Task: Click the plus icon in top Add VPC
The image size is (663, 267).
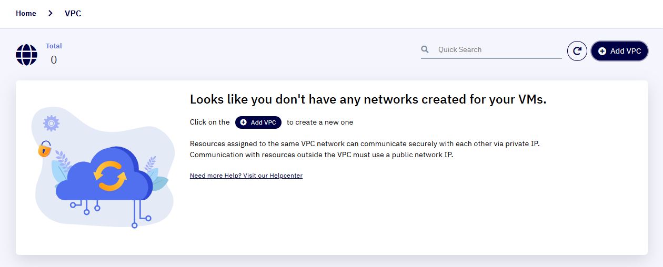Action: click(602, 51)
